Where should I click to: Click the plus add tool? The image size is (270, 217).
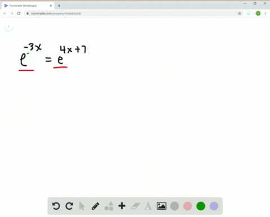(x=122, y=206)
